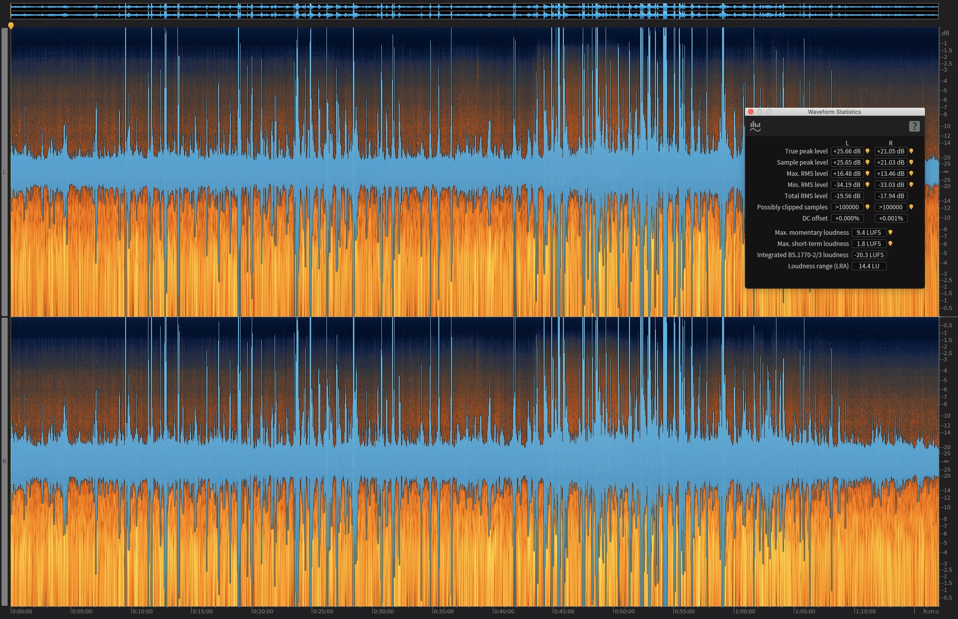Image resolution: width=958 pixels, height=619 pixels.
Task: Click the Waveform Statistics title bar
Action: [834, 112]
